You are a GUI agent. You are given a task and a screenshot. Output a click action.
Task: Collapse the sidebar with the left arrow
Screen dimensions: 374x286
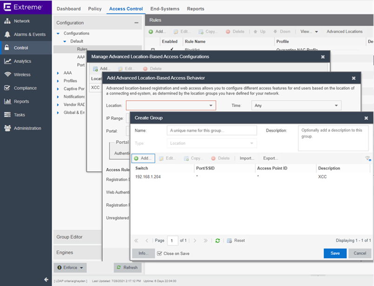pos(46,279)
